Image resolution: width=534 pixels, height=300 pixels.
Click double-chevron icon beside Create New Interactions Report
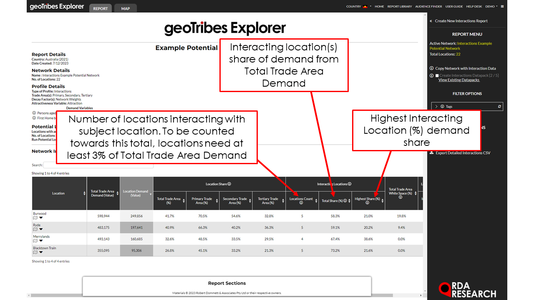pyautogui.click(x=431, y=21)
